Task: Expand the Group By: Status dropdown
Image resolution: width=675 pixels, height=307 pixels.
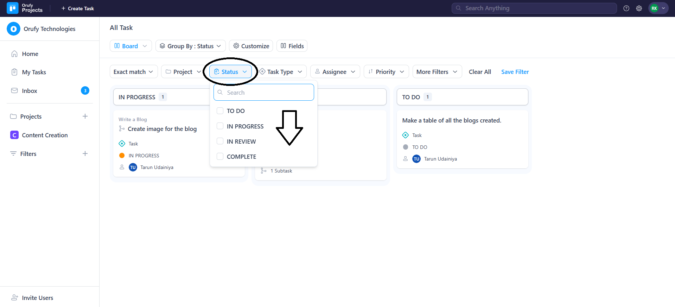Action: (x=190, y=46)
